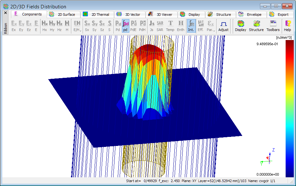Select the Temp temperature field icon
This screenshot has width=296, height=186.
(x=170, y=26)
